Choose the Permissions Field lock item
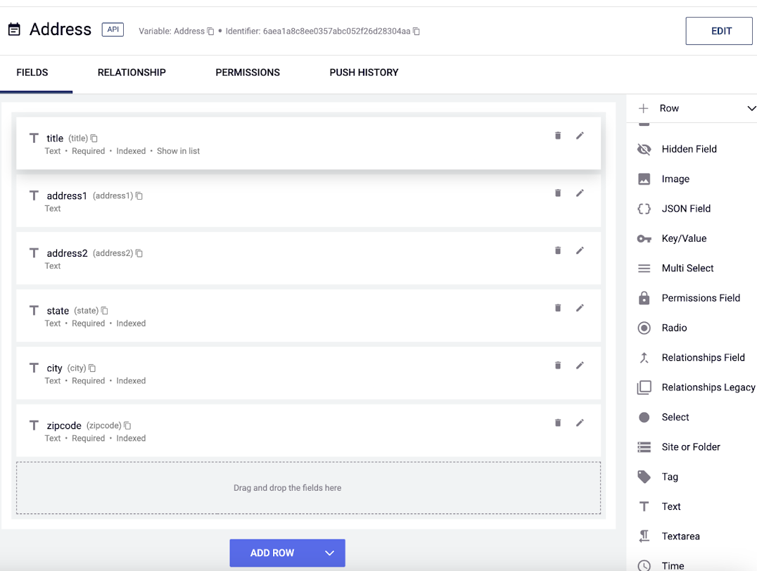757x571 pixels. tap(700, 298)
